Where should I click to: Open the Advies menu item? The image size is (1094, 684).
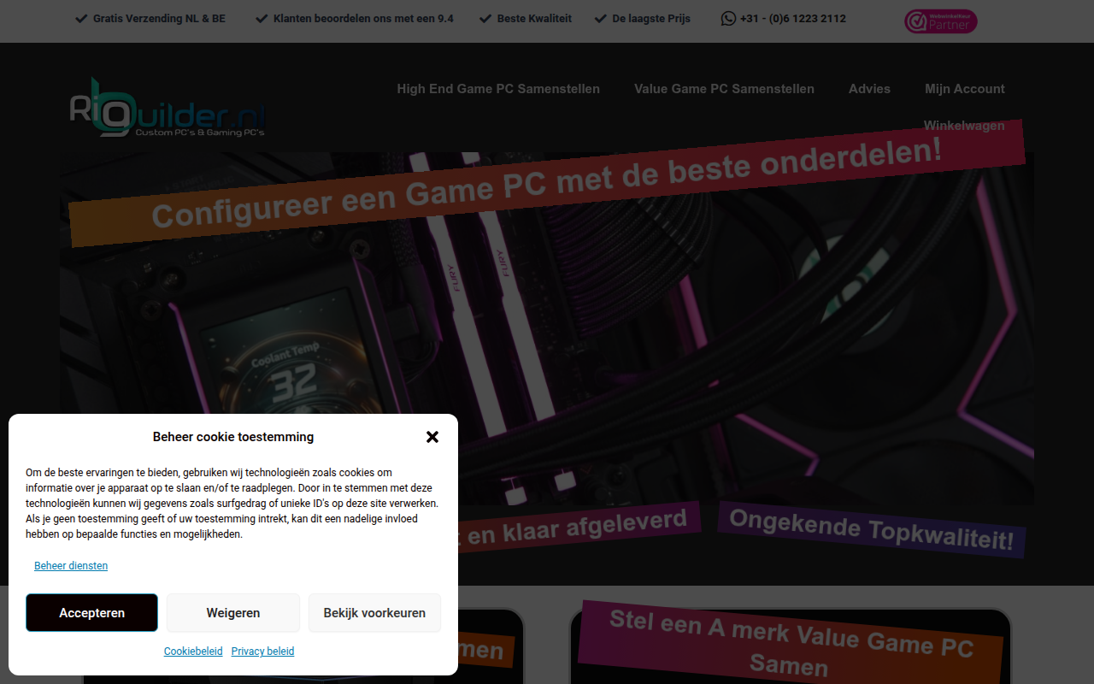[869, 89]
